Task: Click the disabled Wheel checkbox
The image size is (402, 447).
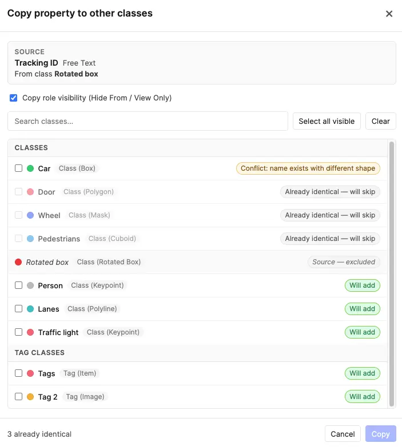Action: tap(18, 215)
